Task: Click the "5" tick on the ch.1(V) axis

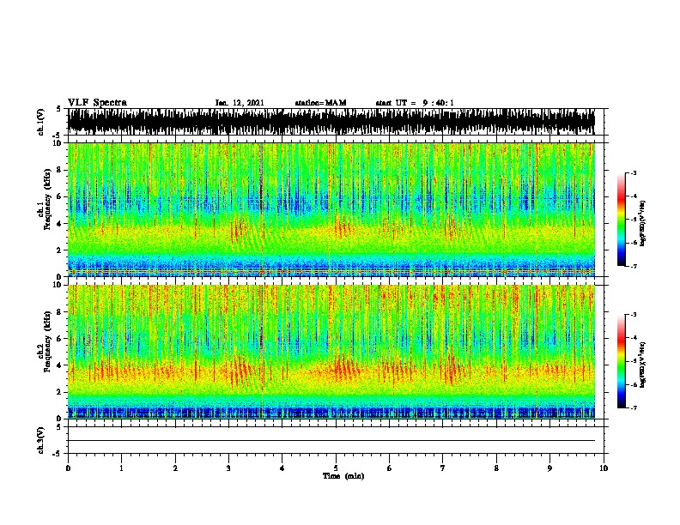Action: [58, 109]
